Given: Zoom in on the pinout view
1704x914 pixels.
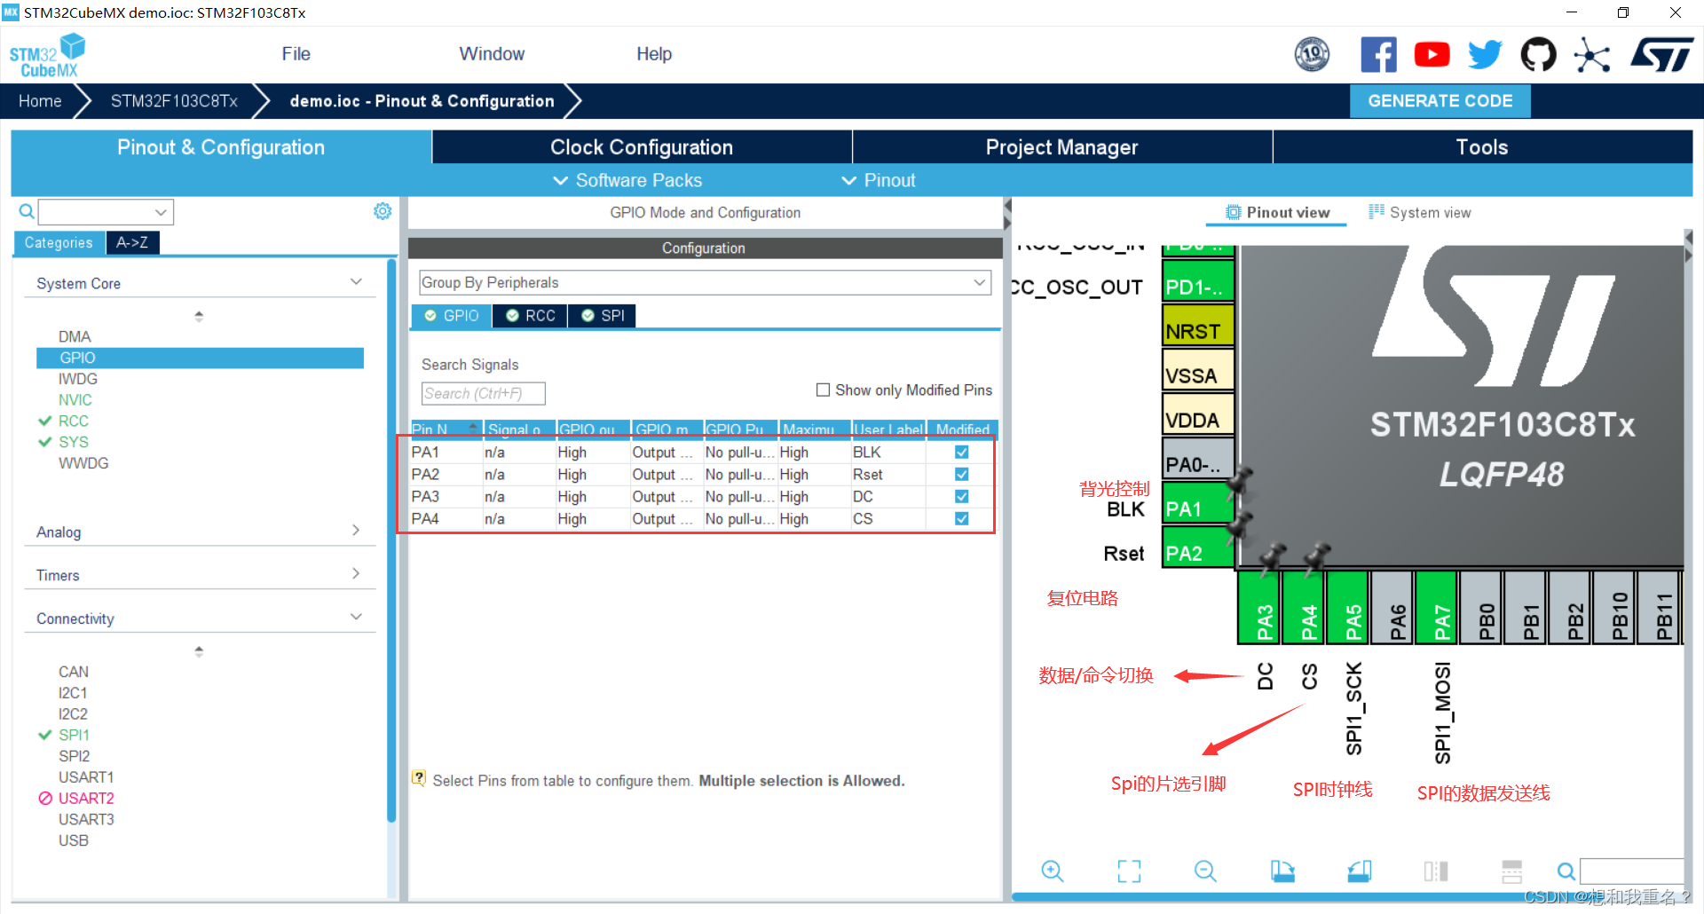Looking at the screenshot, I should [x=1053, y=871].
